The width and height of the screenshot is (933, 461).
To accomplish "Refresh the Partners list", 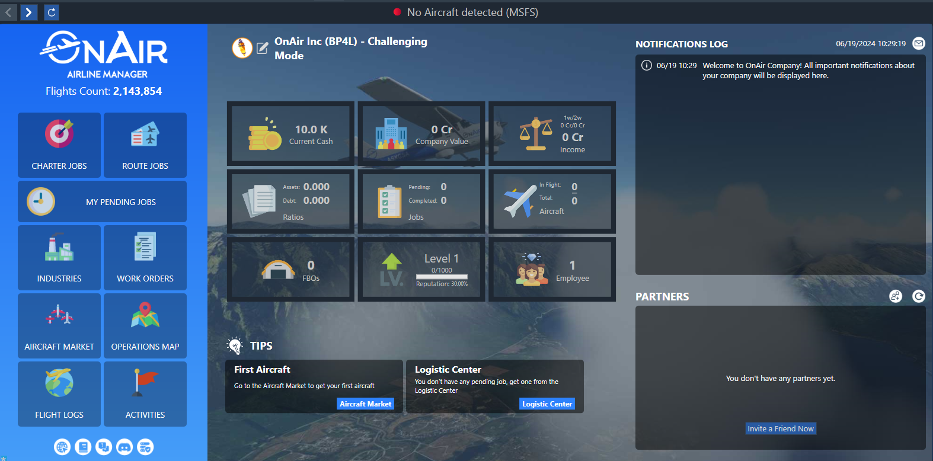I will pos(919,296).
